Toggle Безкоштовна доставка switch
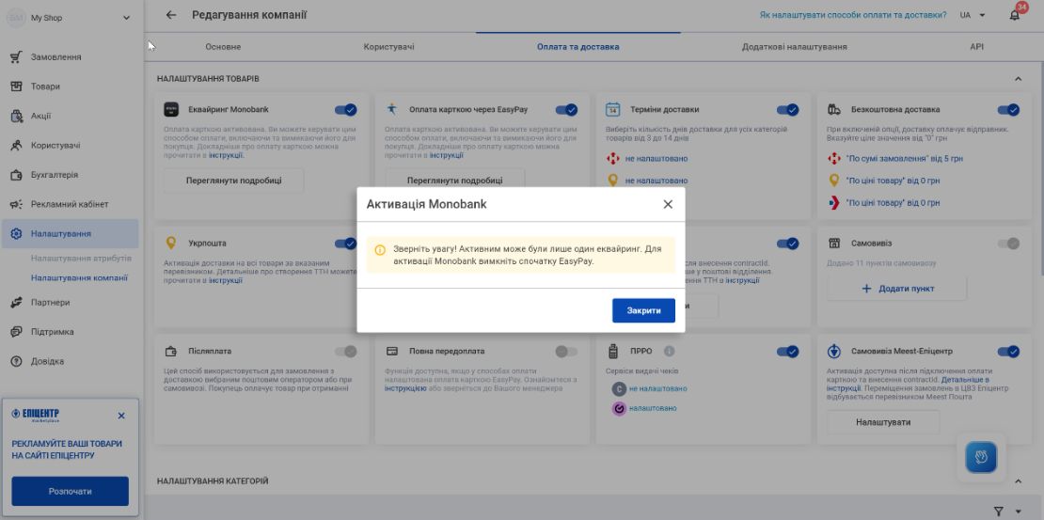This screenshot has width=1044, height=520. tap(1008, 110)
